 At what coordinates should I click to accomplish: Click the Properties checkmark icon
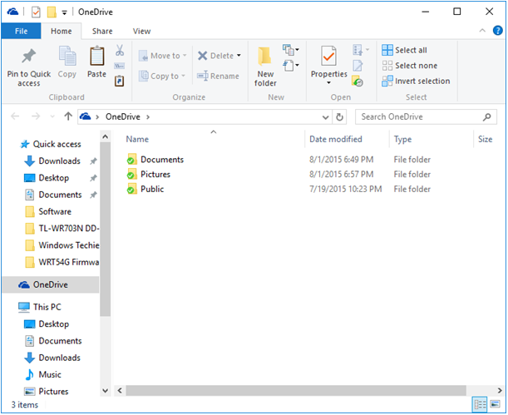coord(328,56)
